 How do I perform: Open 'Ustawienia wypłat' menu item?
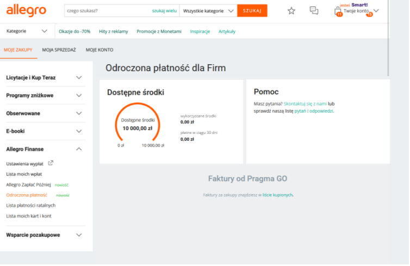[25, 164]
